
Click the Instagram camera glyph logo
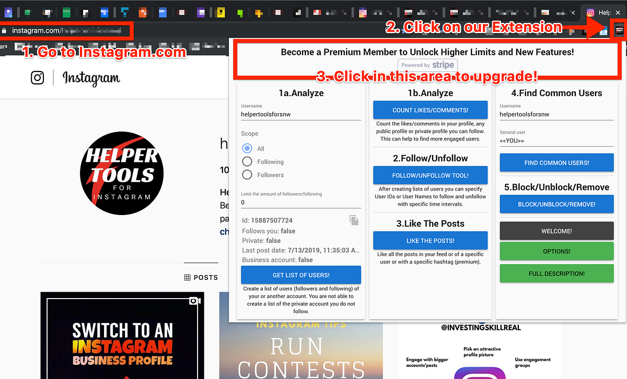pos(37,77)
